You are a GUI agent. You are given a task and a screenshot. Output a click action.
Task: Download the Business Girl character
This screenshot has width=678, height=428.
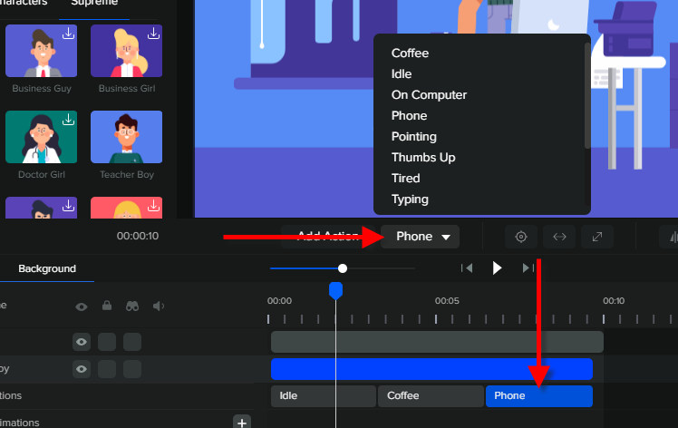click(x=153, y=34)
